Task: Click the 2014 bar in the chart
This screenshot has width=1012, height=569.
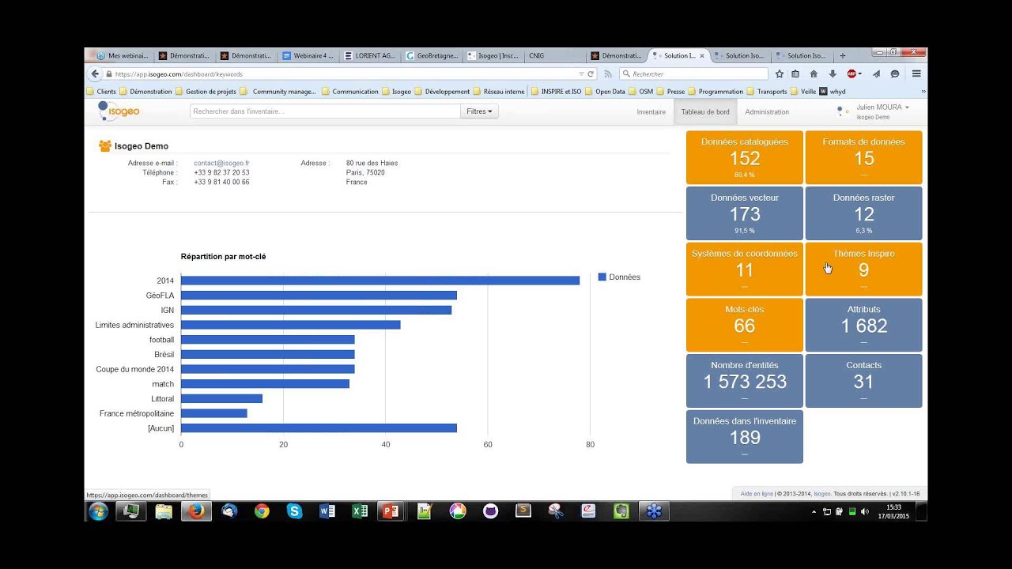Action: (380, 281)
